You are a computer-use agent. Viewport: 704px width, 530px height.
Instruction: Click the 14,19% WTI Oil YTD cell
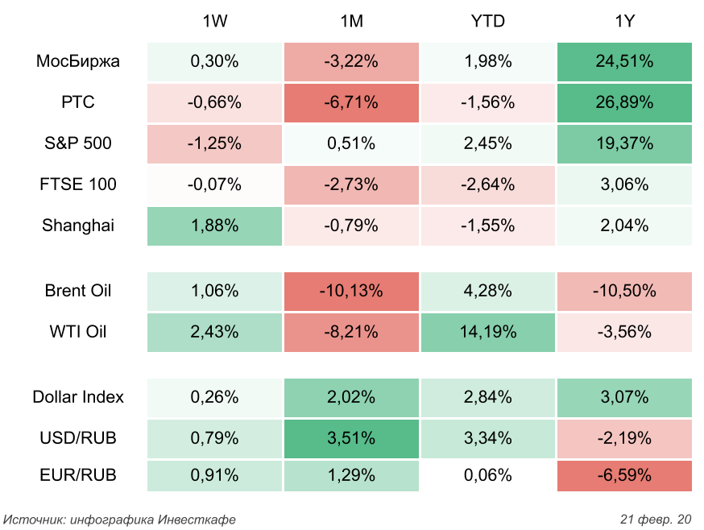tap(487, 332)
